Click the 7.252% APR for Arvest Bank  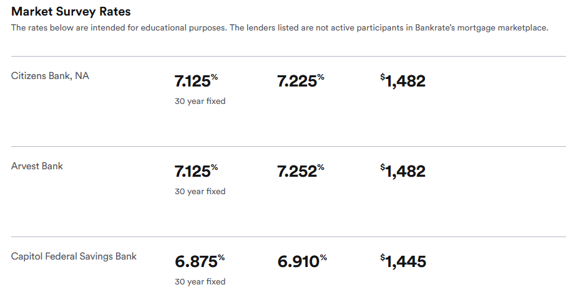coord(301,171)
